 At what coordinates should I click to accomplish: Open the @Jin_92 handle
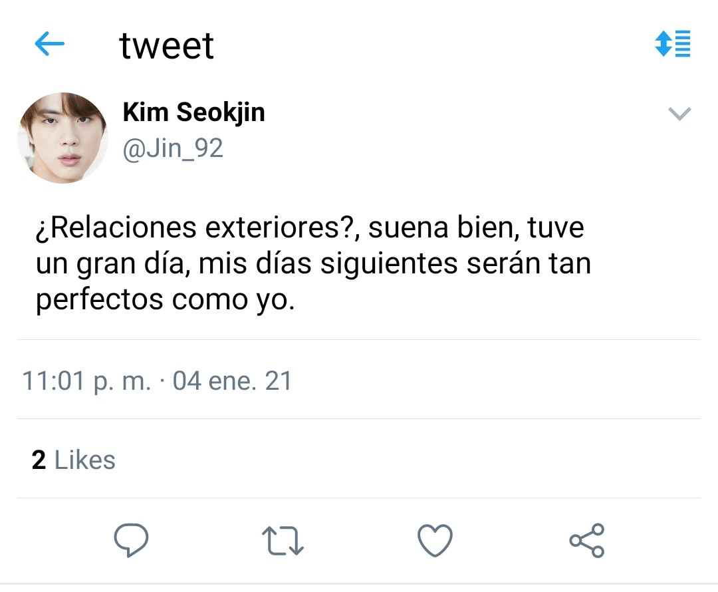[173, 148]
